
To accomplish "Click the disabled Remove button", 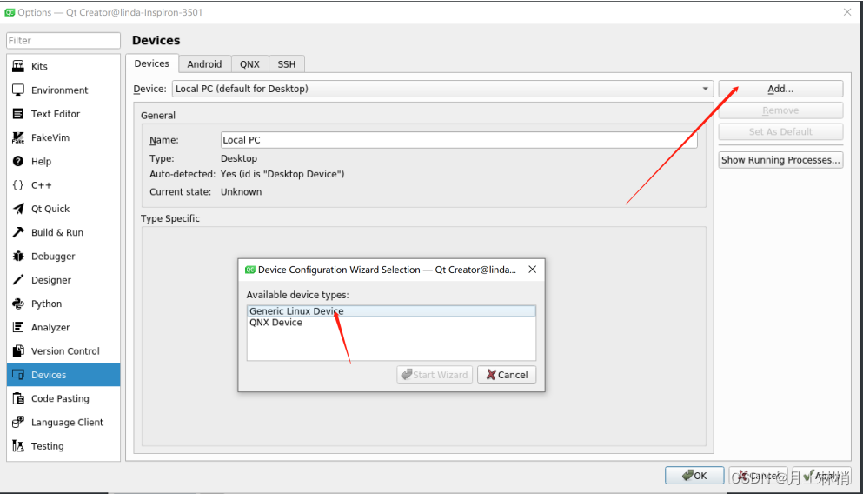I will (x=780, y=110).
